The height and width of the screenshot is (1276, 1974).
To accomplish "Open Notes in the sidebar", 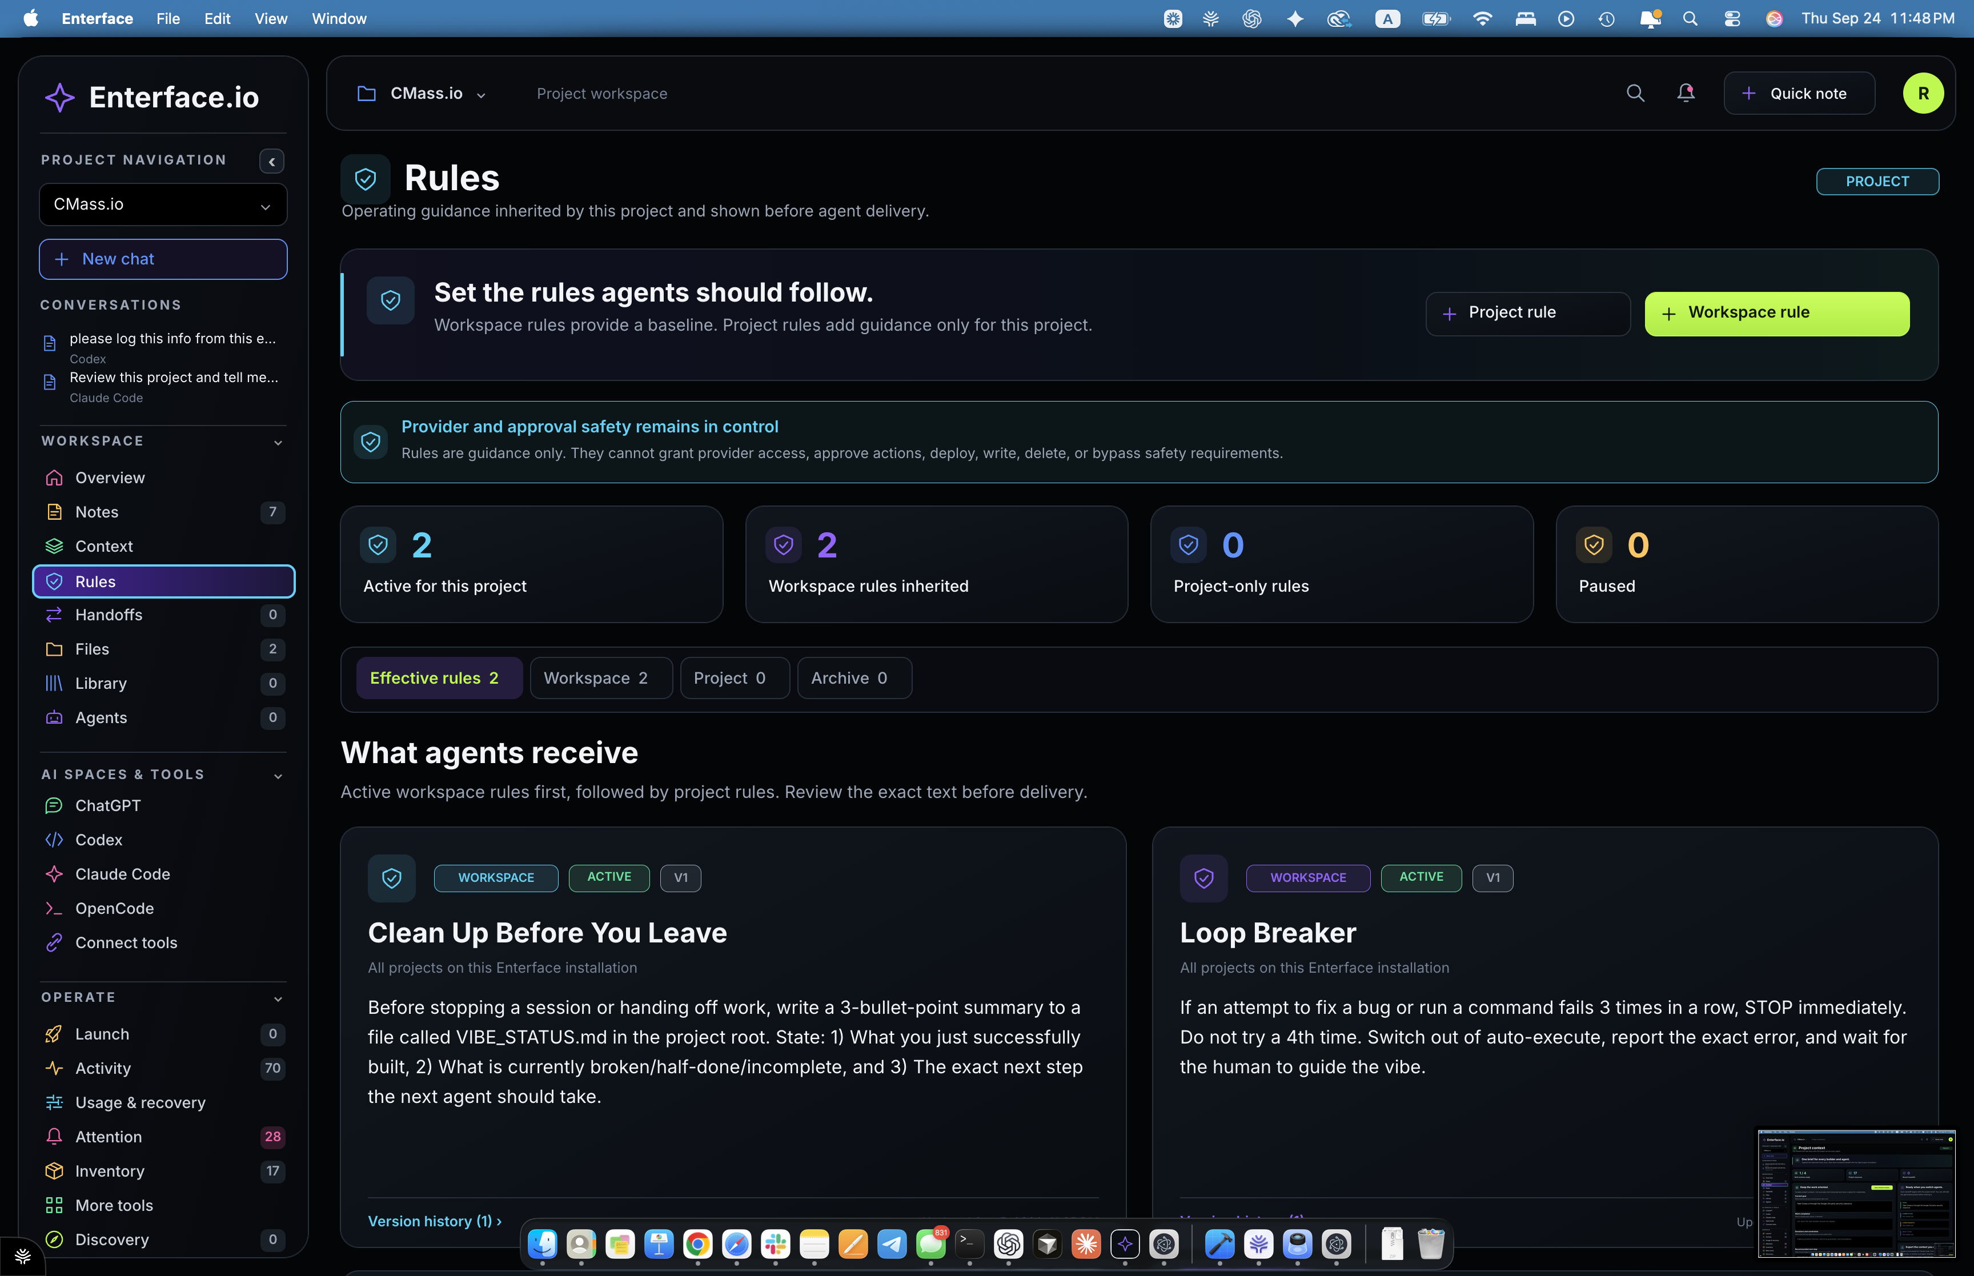I will tap(163, 512).
